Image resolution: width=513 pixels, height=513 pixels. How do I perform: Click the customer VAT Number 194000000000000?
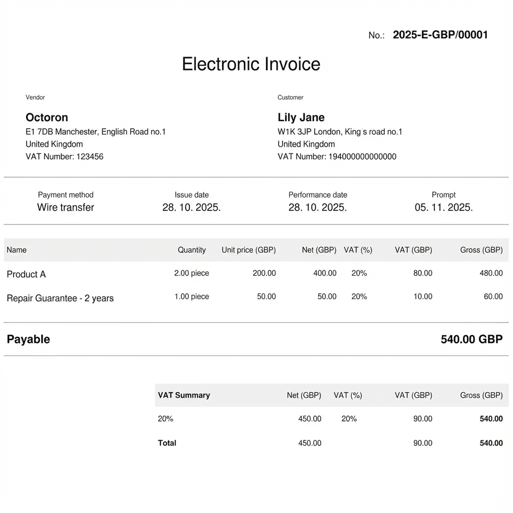(x=337, y=156)
